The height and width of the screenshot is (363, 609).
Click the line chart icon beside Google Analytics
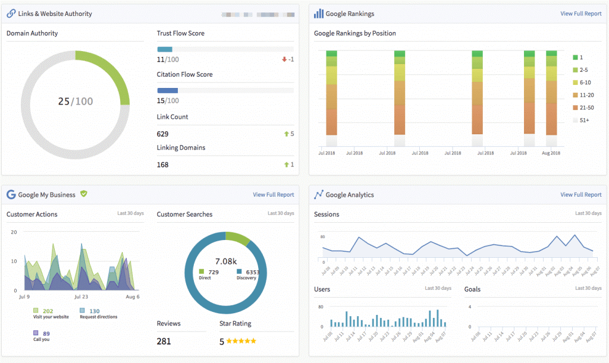[319, 194]
